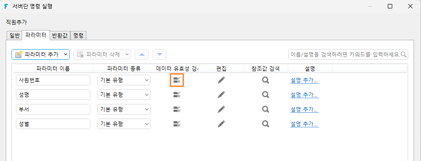Screen dimensions: 421x161
Task: Click the 데이터 유효성 검사 column header
Action: [177, 69]
